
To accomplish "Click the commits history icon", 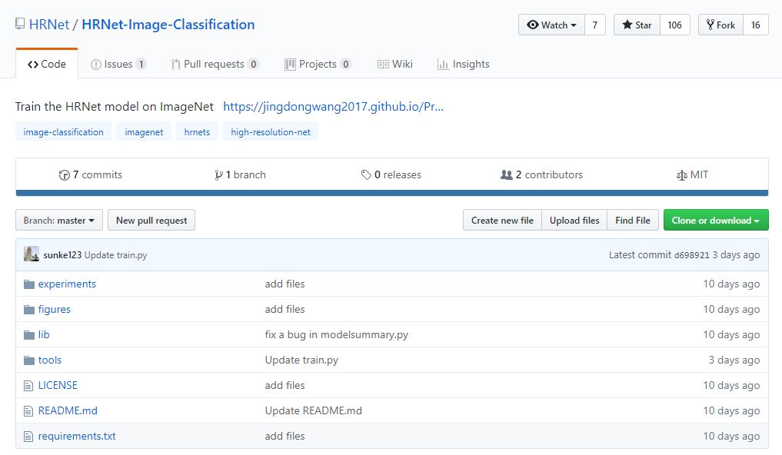I will 64,175.
